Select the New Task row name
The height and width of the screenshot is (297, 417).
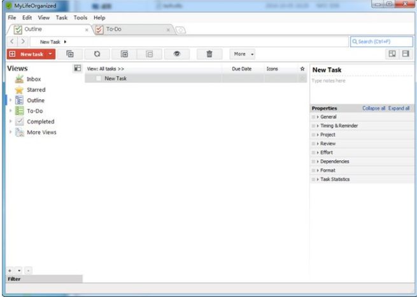pyautogui.click(x=116, y=78)
